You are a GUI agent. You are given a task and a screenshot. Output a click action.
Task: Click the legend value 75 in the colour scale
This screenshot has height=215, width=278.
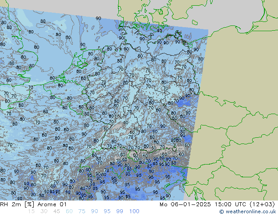(82, 211)
